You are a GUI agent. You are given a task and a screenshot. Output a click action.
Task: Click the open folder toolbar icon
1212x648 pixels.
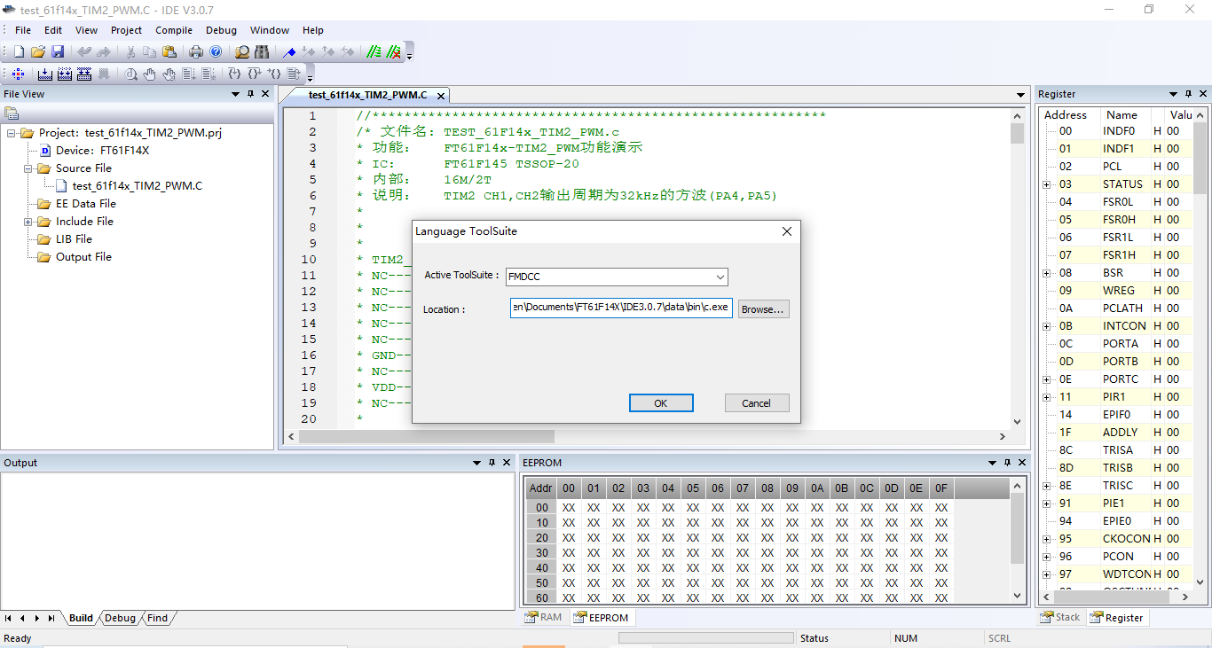coord(38,52)
